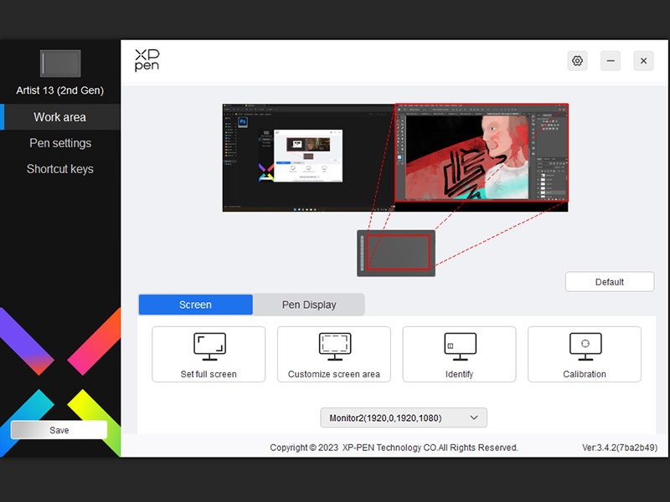Screen dimensions: 670x502
Task: Click the Set full screen button
Action: point(209,354)
